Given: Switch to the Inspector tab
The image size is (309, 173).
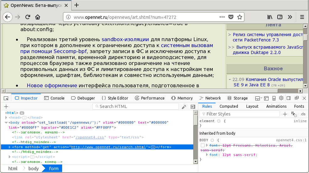Looking at the screenshot, I should click(26, 98).
